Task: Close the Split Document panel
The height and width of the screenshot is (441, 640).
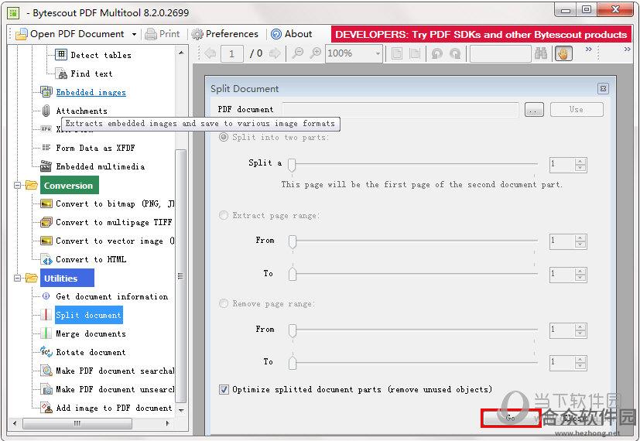Action: click(x=604, y=88)
